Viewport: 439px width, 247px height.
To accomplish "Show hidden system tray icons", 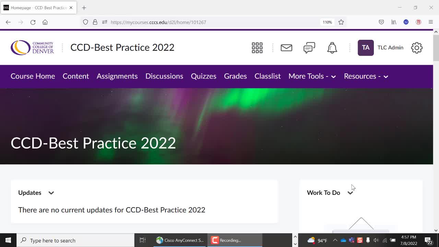I will tap(335, 240).
